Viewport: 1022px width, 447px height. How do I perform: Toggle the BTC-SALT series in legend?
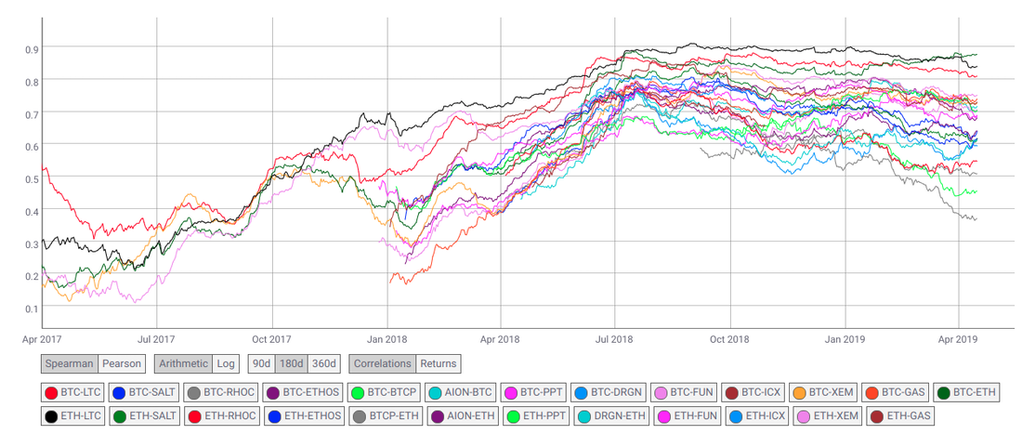click(x=143, y=393)
